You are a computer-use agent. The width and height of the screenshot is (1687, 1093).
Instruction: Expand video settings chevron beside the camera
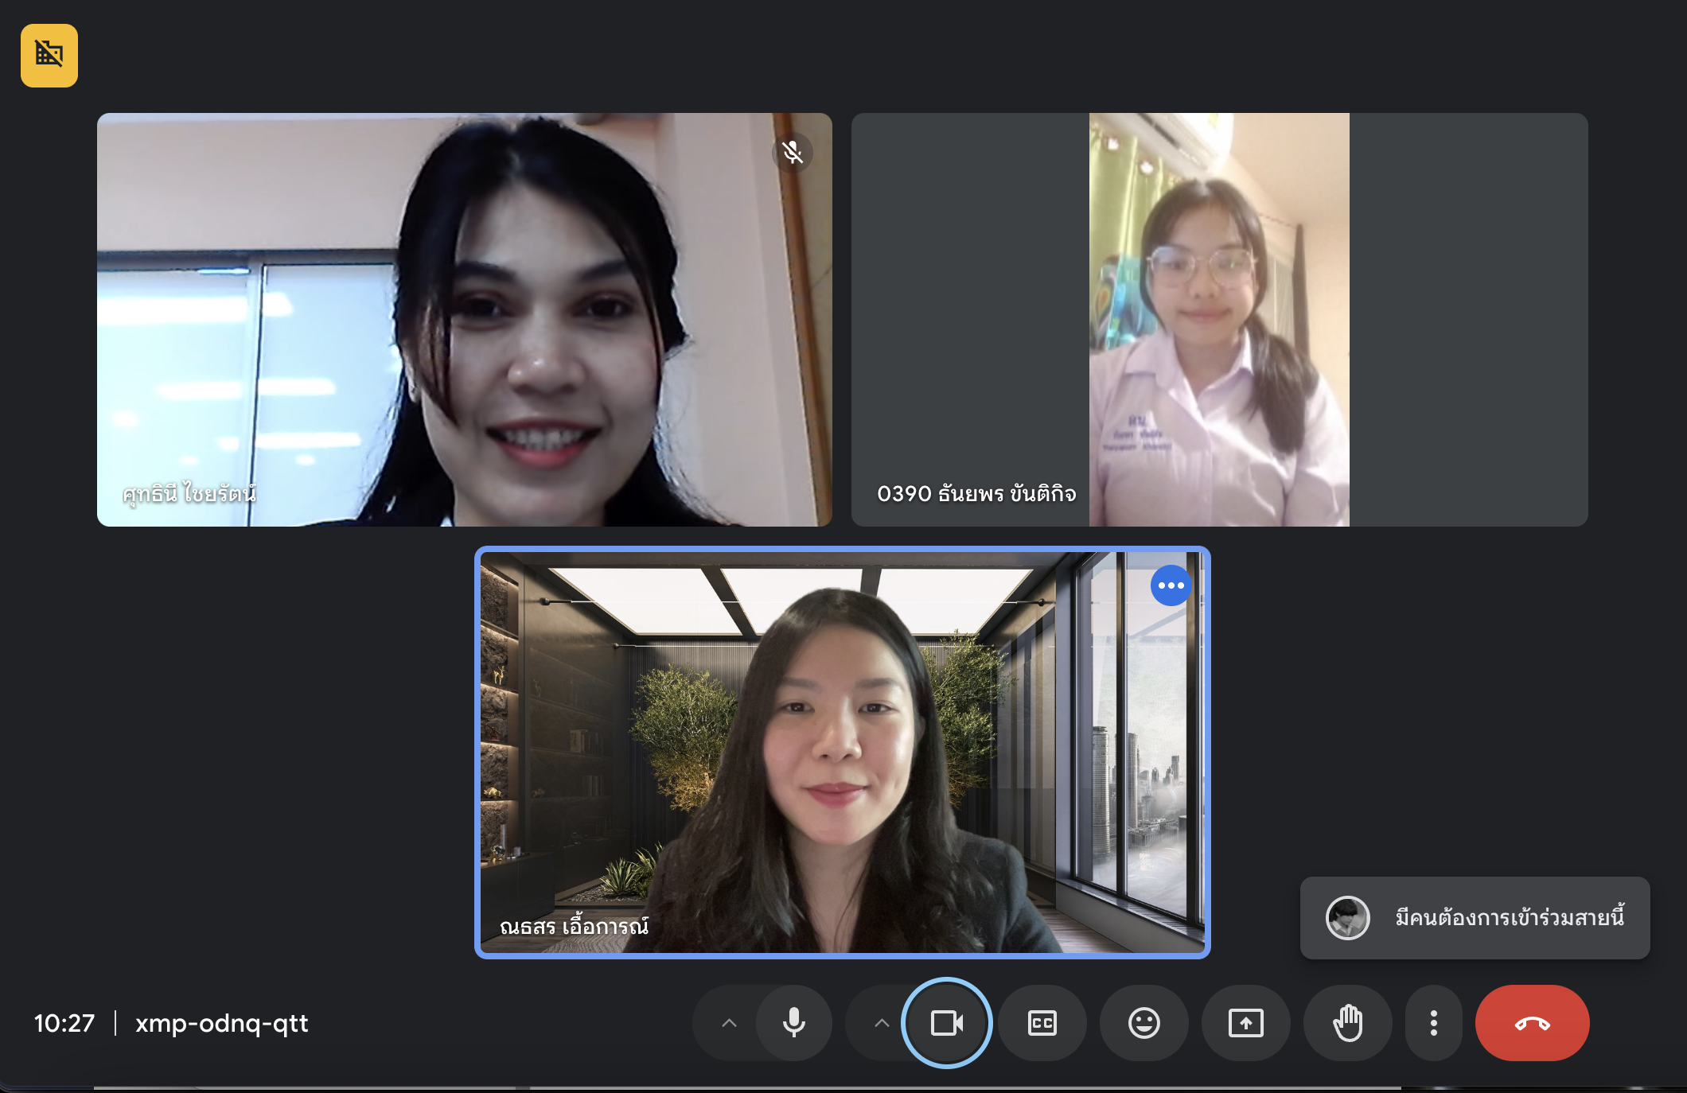pyautogui.click(x=882, y=1023)
